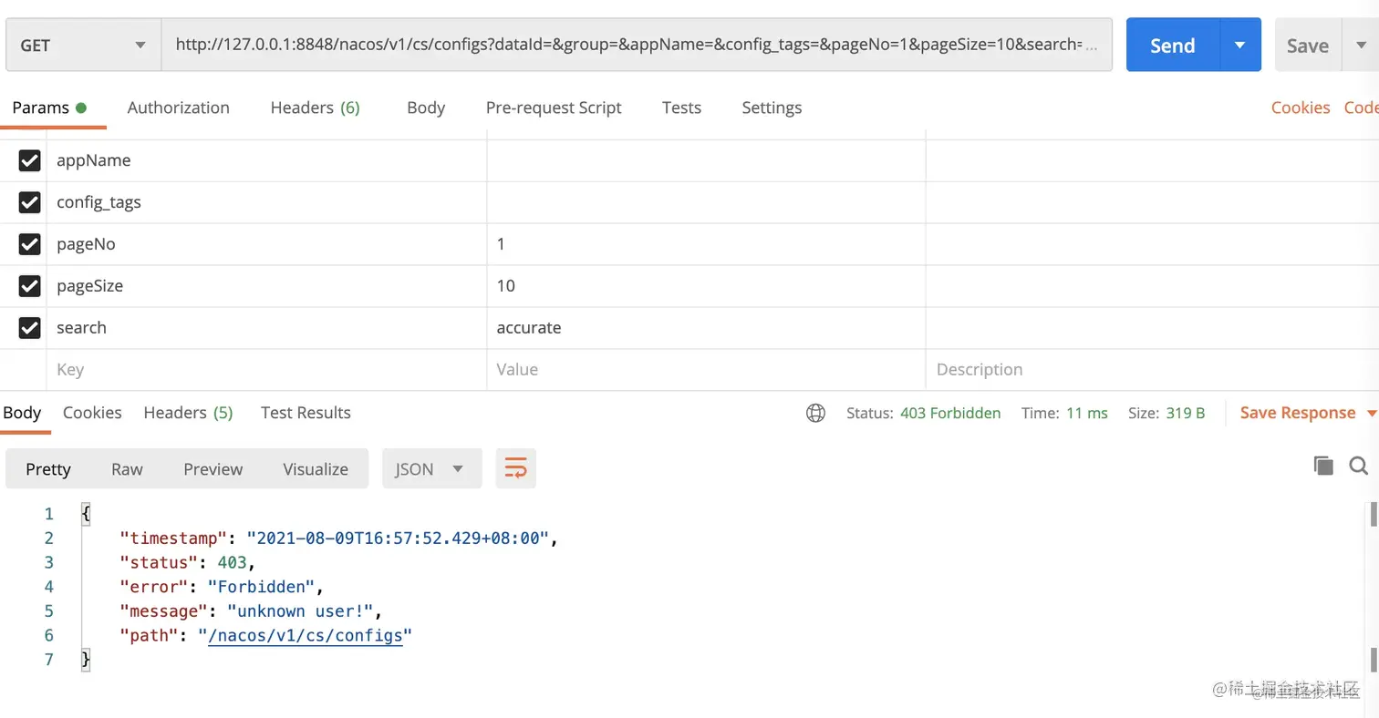Click the search value accurate
The height and width of the screenshot is (718, 1379).
pos(706,328)
